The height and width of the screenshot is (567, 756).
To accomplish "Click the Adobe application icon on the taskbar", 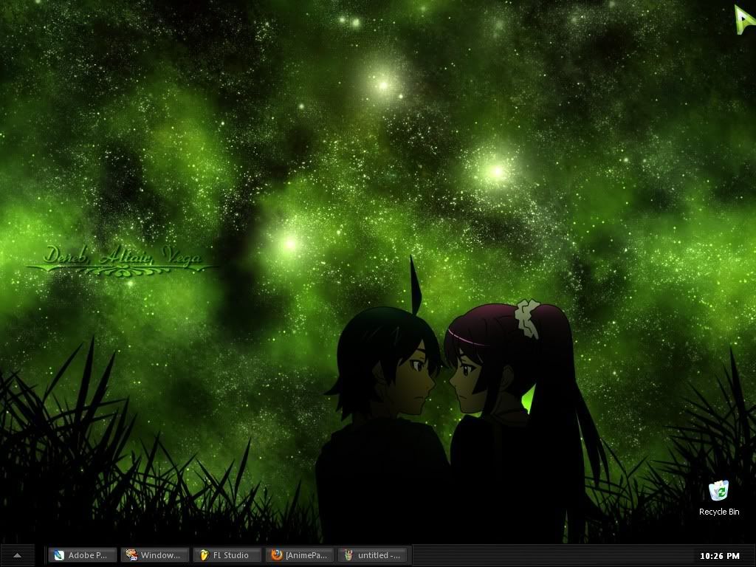I will pos(58,555).
